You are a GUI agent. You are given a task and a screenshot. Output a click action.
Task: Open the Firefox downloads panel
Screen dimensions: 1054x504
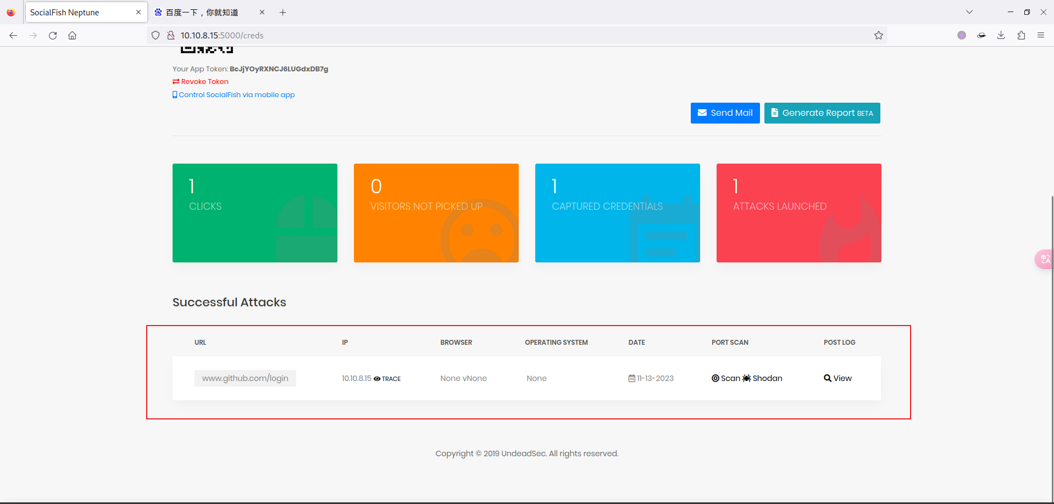click(x=1001, y=35)
